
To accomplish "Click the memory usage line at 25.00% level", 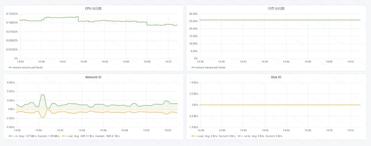I will [275, 20].
